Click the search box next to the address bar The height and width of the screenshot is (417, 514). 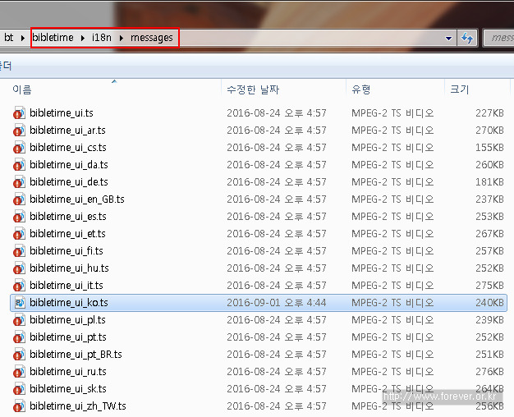point(499,38)
